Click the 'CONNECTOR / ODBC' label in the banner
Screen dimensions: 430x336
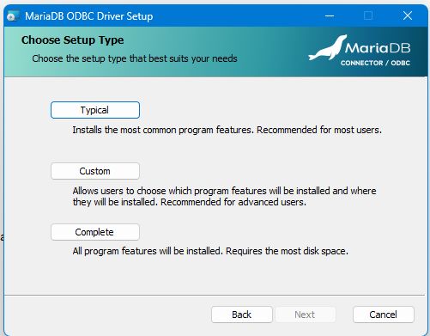(x=375, y=63)
